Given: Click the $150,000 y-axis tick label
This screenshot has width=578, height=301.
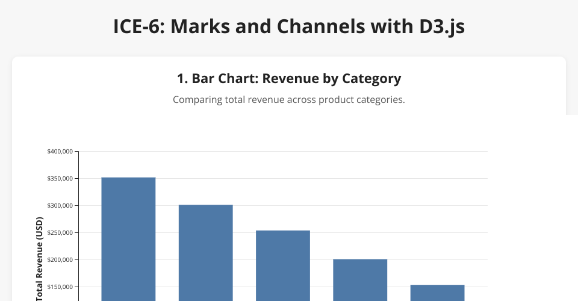Looking at the screenshot, I should [60, 287].
